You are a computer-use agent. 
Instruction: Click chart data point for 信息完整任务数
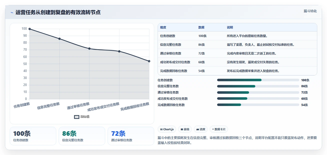tap(59, 39)
